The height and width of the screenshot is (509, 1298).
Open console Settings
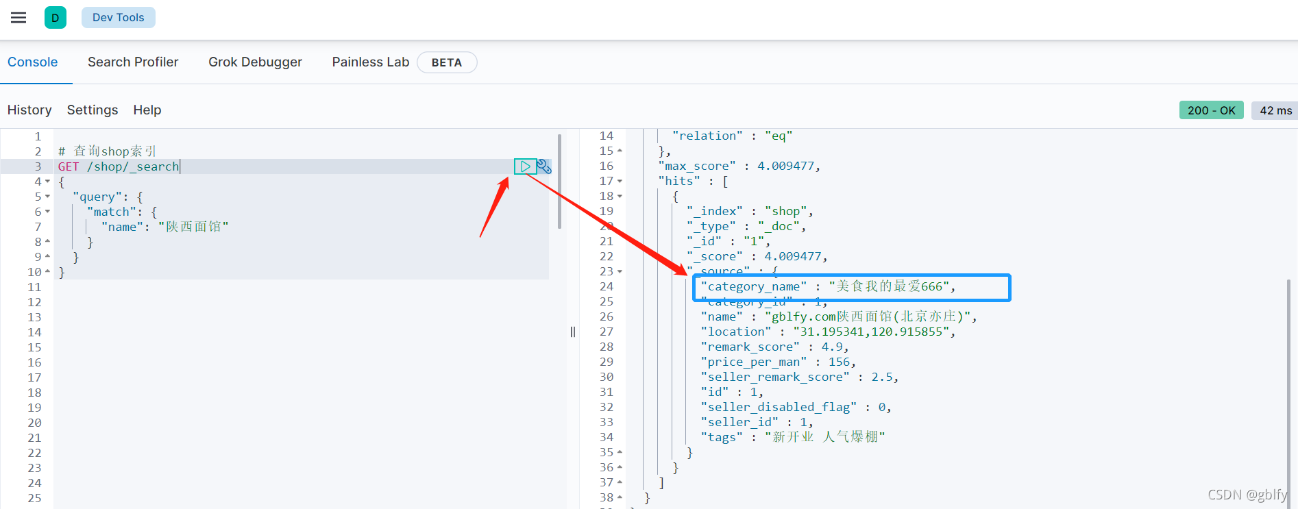pyautogui.click(x=93, y=110)
